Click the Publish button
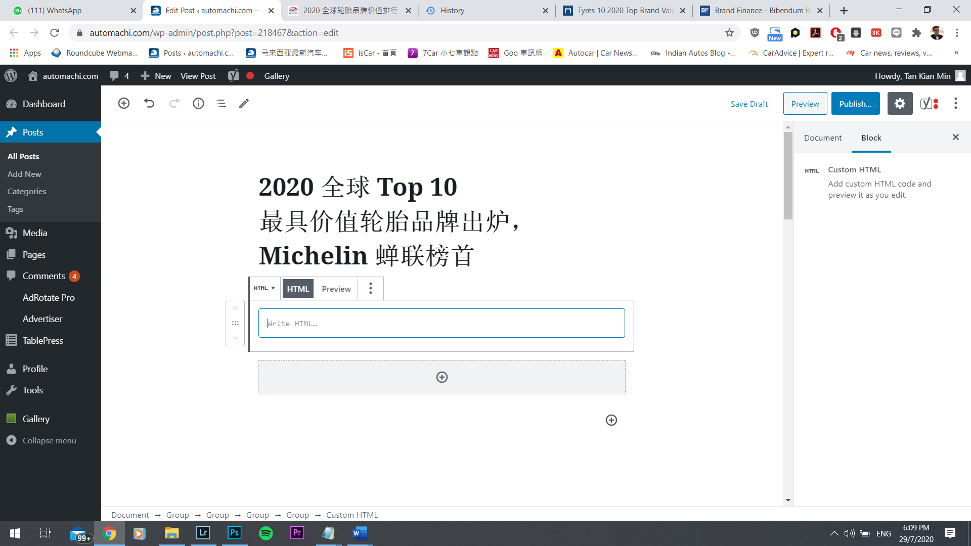The image size is (971, 546). (855, 104)
